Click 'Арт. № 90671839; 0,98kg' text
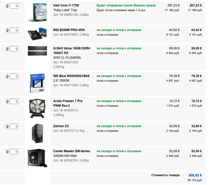Image resolution: width=213 pixels, height=185 pixels. pyautogui.click(x=71, y=85)
